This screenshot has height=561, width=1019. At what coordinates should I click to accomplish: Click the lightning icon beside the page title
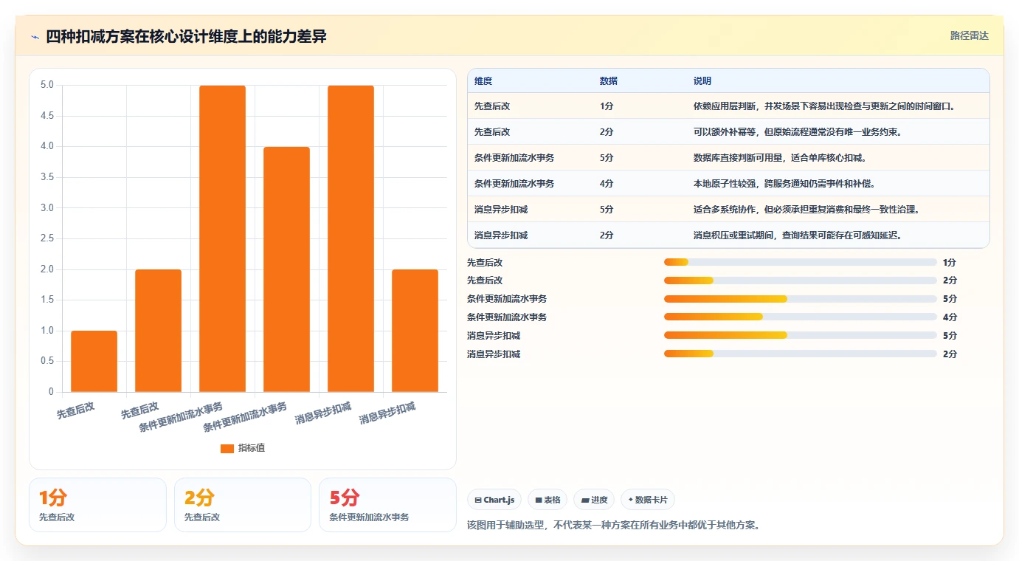35,37
